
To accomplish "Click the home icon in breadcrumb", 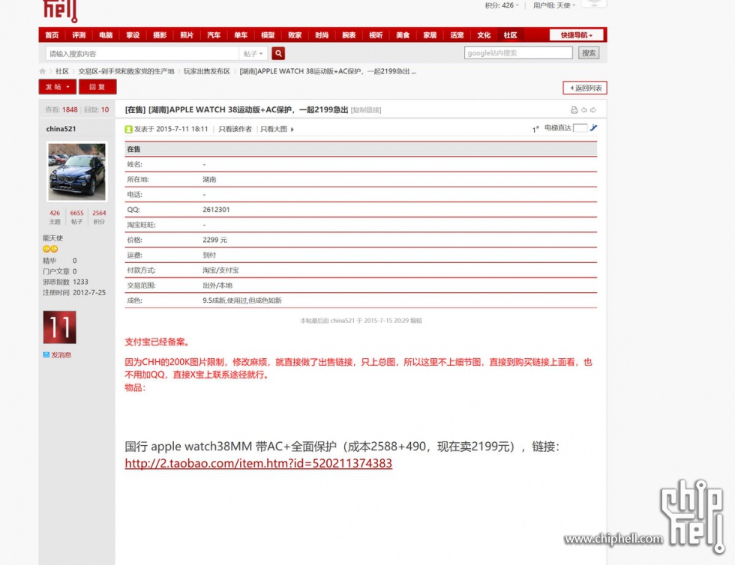I will click(x=43, y=71).
